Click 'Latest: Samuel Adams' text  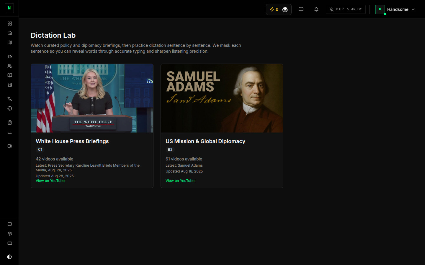184,165
